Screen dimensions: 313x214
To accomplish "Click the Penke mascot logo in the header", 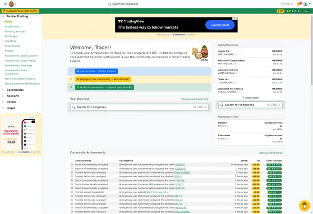I will 12,4.
